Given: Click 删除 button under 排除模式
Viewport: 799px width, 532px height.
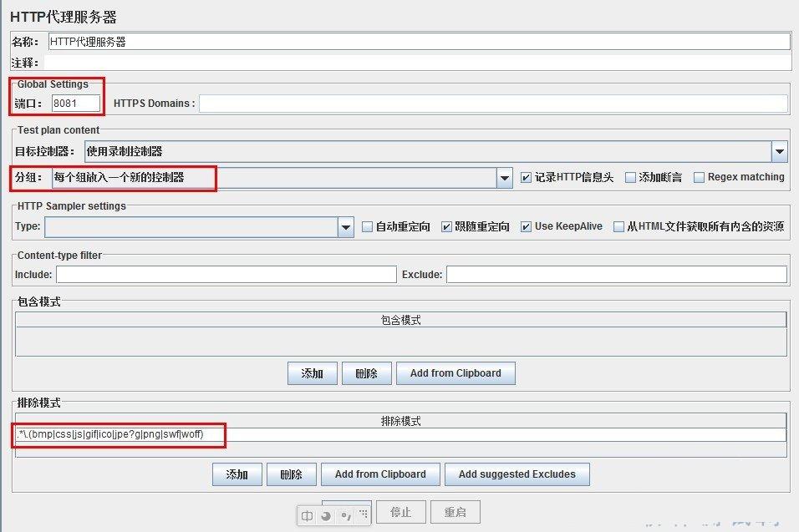Looking at the screenshot, I should [291, 474].
